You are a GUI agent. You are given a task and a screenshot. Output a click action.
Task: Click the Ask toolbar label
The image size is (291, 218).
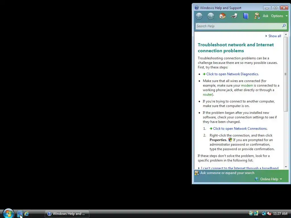pyautogui.click(x=265, y=16)
